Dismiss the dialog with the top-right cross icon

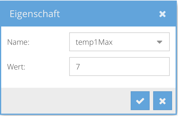pyautogui.click(x=162, y=14)
